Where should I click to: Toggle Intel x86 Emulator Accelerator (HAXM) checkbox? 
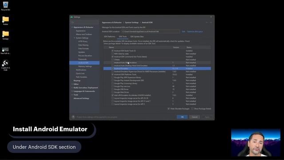[x=112, y=95]
